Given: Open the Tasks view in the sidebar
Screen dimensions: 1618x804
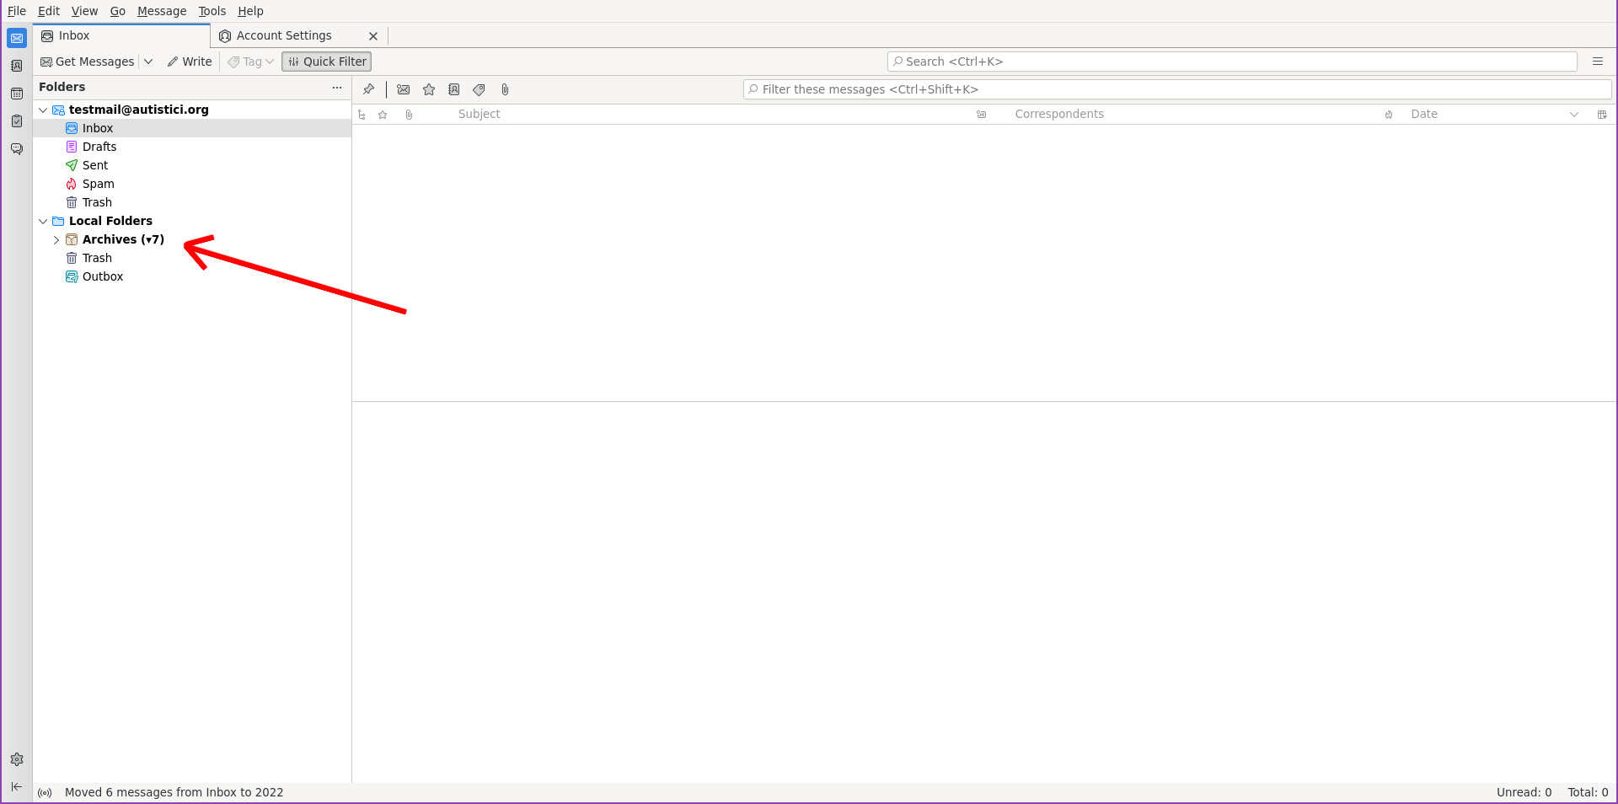Looking at the screenshot, I should click(x=17, y=121).
